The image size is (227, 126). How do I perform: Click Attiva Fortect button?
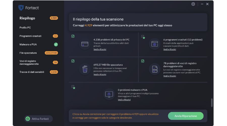[x=38, y=119]
